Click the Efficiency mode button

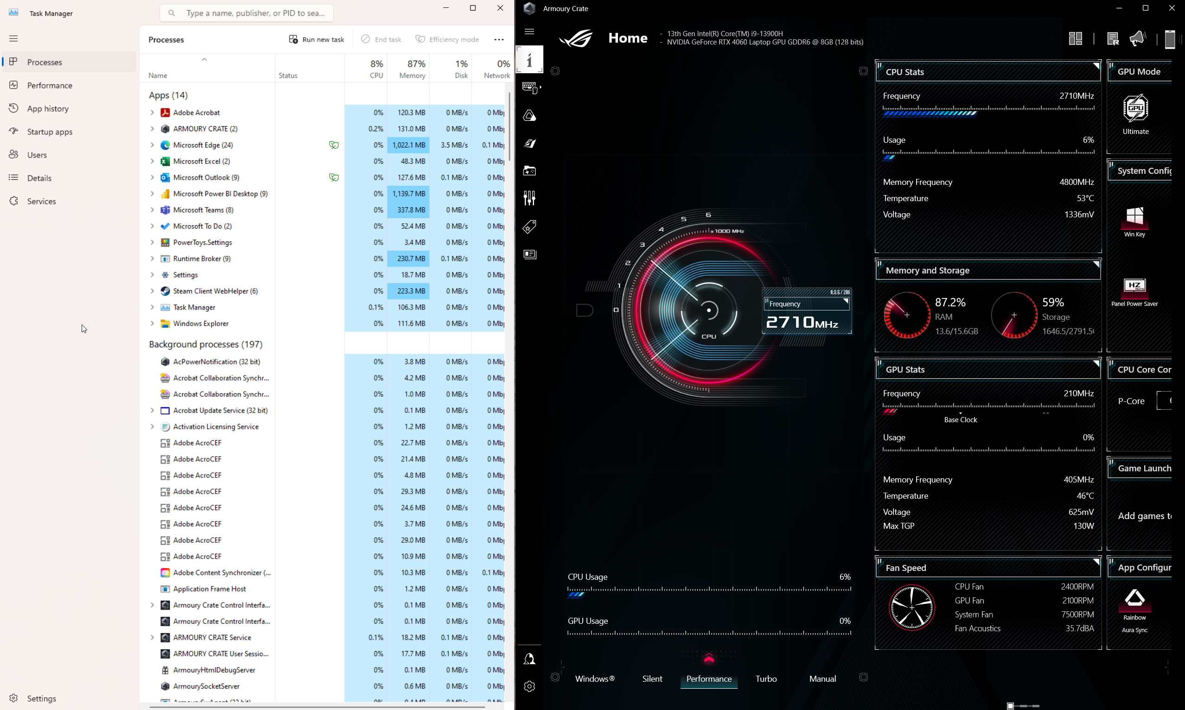click(447, 39)
